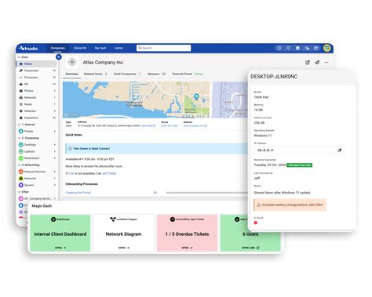Click the onboarding progress bar
Screen dimensions: 372x297
pos(206,193)
